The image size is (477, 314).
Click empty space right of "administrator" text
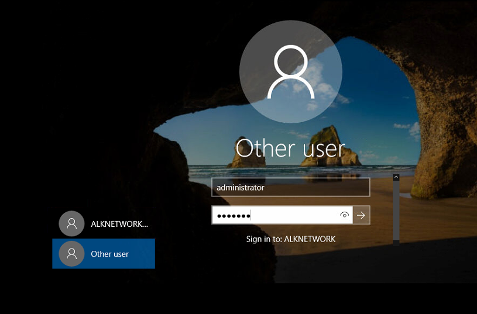[328, 188]
